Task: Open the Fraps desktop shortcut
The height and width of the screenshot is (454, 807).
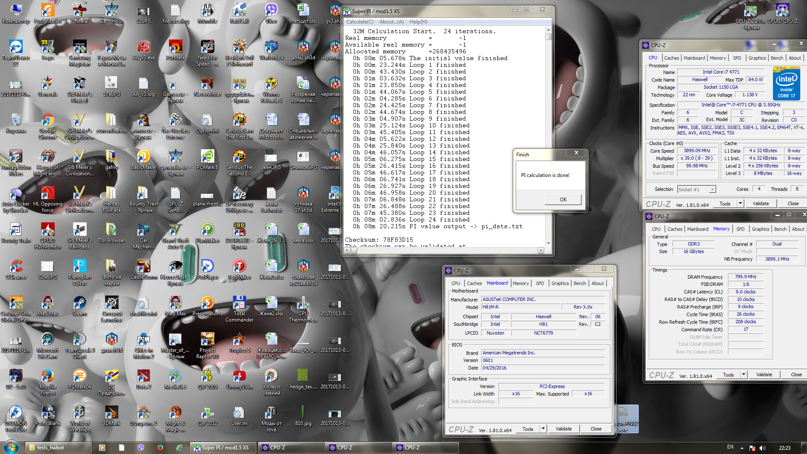Action: (47, 50)
